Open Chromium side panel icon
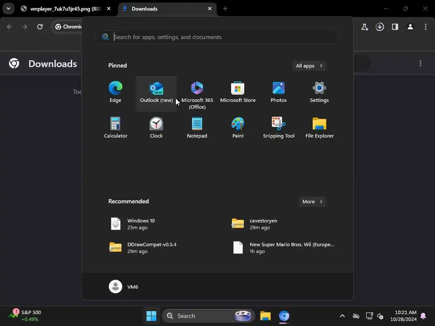 pos(395,27)
